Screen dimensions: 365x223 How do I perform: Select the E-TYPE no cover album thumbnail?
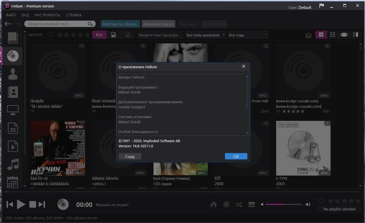pyautogui.click(x=303, y=148)
